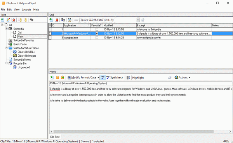Select Clips with URLs virtual folder
Screen dimensions: 233x143
[26, 52]
